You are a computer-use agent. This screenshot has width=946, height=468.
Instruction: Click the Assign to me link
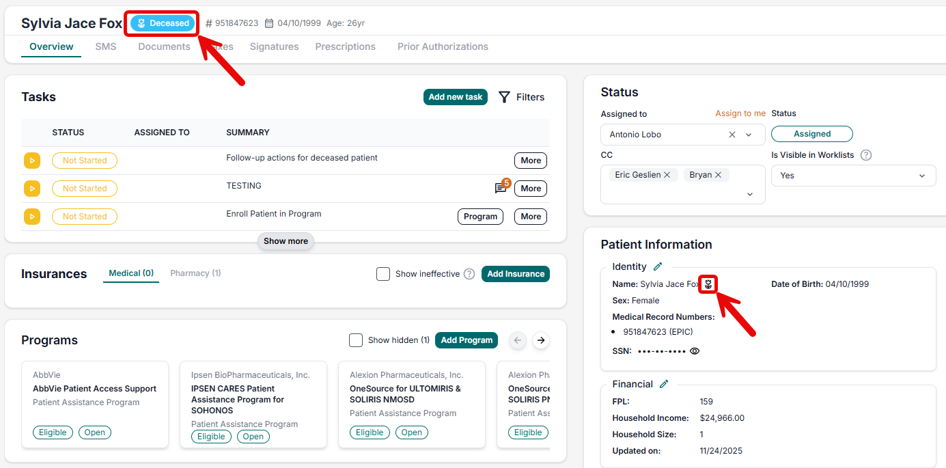pos(740,113)
